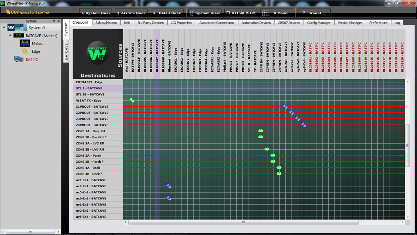
Task: Open the Meters view icon
Action: click(x=25, y=43)
